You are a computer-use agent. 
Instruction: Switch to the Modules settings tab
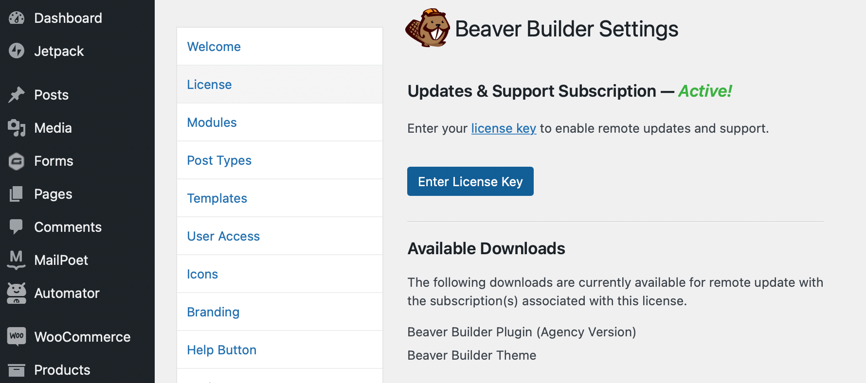coord(212,122)
